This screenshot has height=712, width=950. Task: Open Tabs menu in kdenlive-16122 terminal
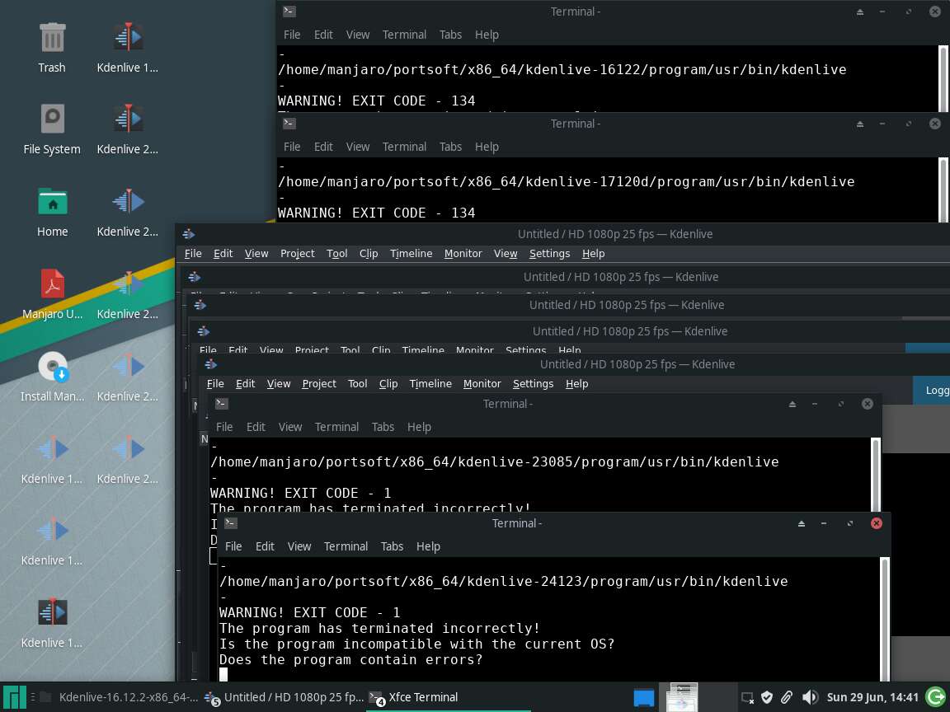click(x=450, y=35)
